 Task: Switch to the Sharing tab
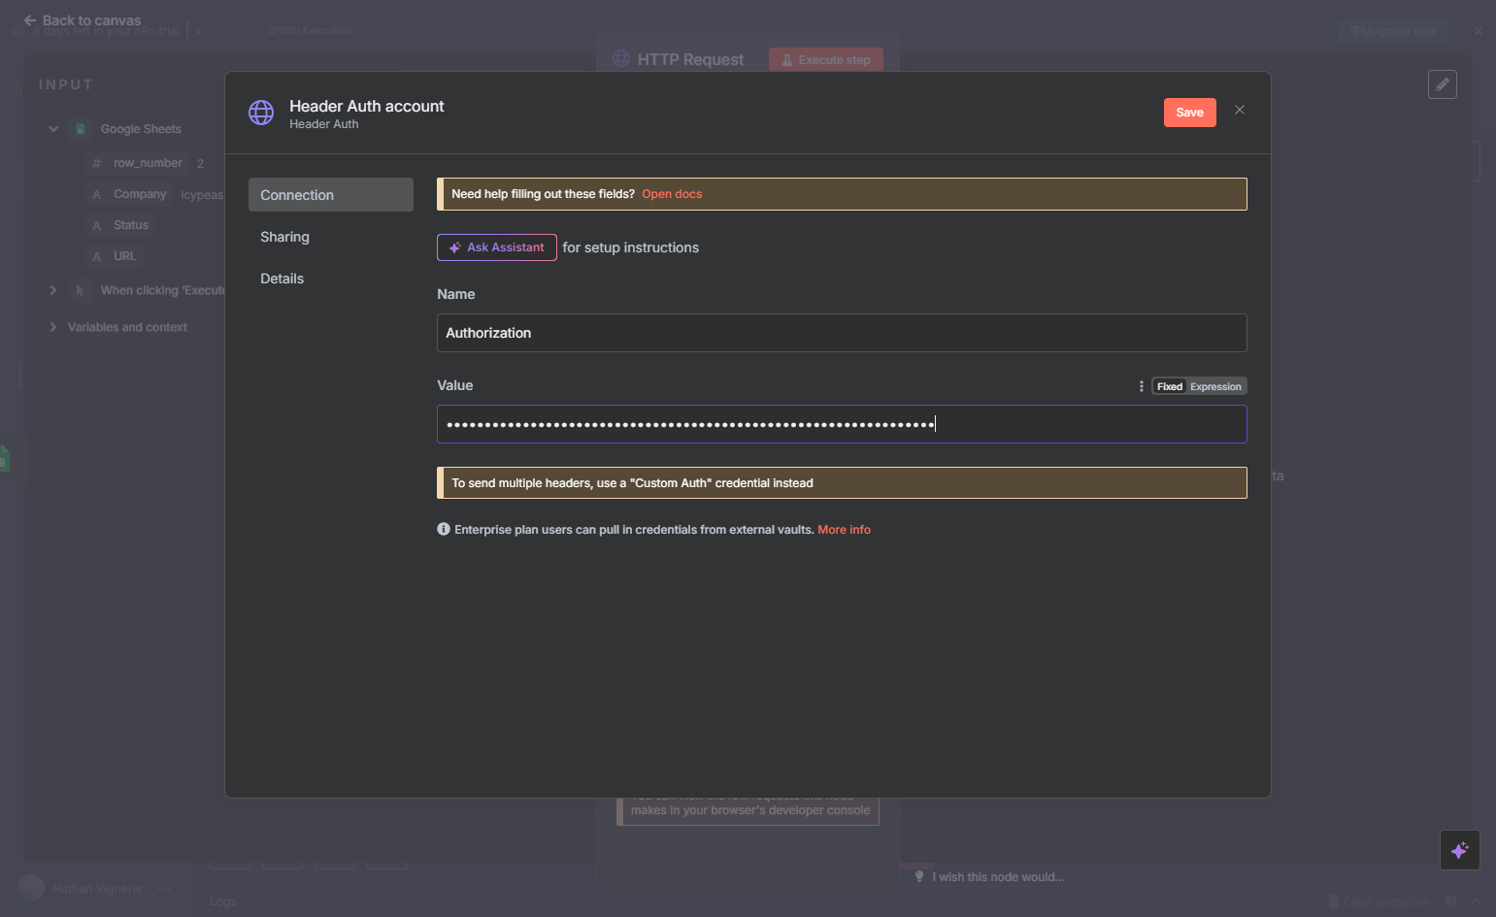coord(331,237)
